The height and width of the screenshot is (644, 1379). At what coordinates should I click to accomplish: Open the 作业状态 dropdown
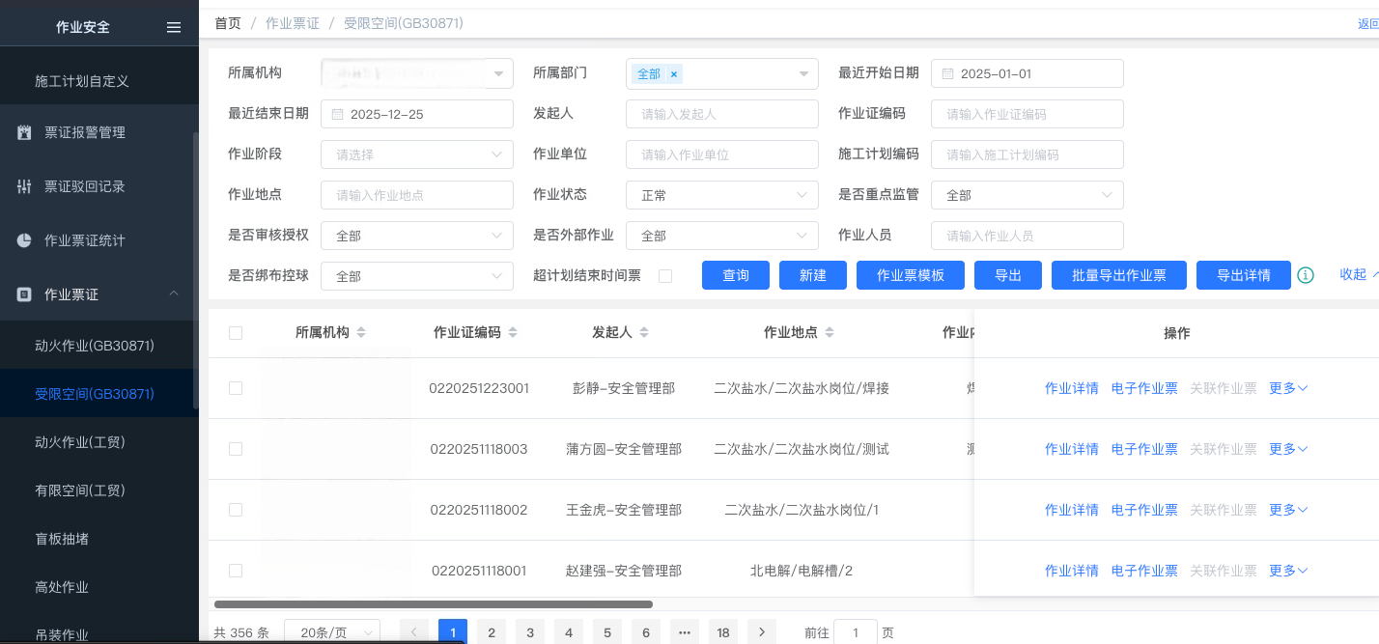721,195
